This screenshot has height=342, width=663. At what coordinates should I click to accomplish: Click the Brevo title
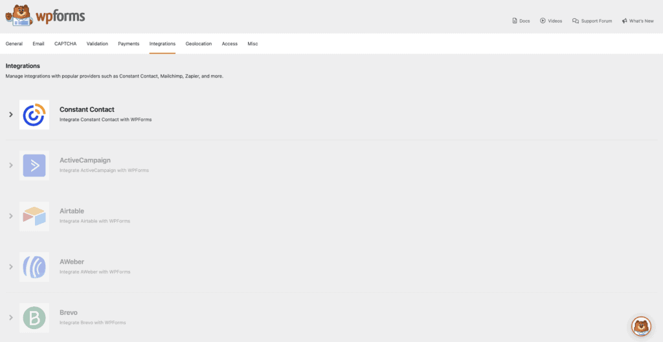pos(69,312)
